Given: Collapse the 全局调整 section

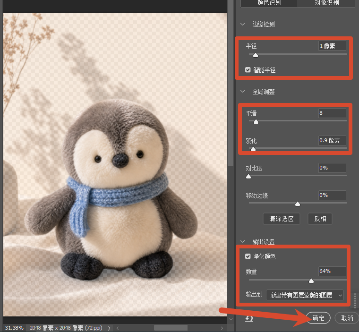Looking at the screenshot, I should [243, 91].
